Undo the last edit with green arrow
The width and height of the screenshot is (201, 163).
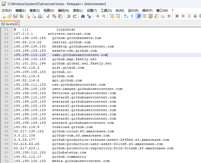coord(68,16)
